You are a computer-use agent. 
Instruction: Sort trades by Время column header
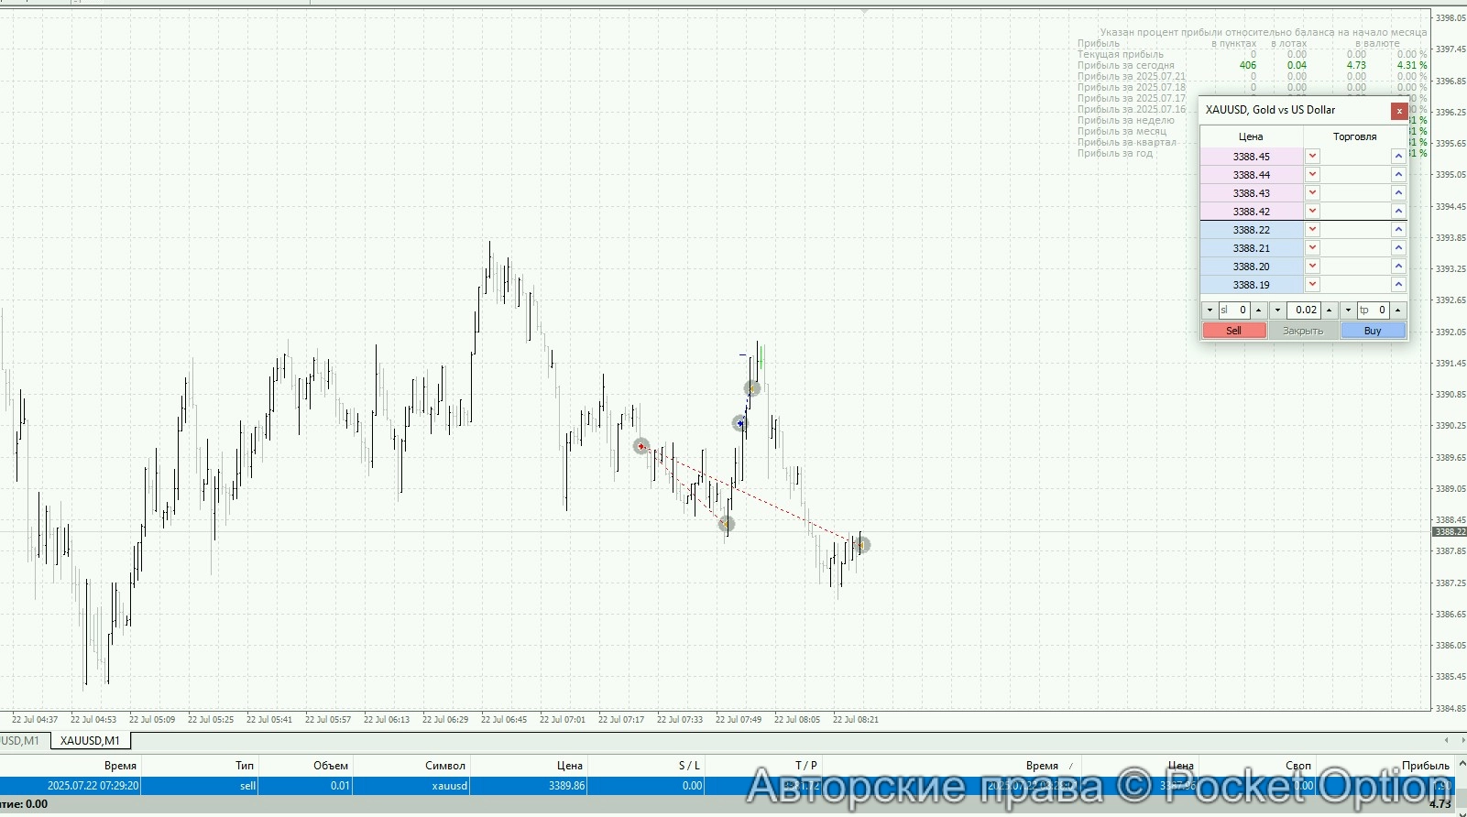click(x=120, y=765)
